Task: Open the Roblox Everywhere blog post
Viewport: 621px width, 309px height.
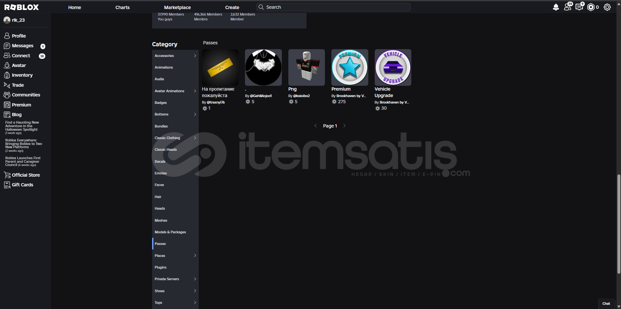Action: (x=24, y=145)
